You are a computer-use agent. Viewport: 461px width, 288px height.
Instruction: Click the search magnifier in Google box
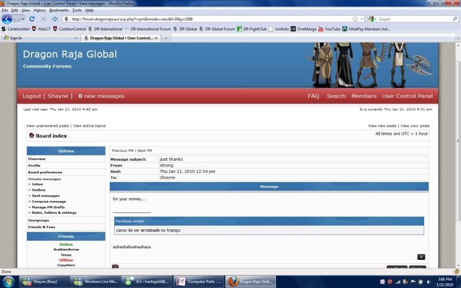pos(455,19)
